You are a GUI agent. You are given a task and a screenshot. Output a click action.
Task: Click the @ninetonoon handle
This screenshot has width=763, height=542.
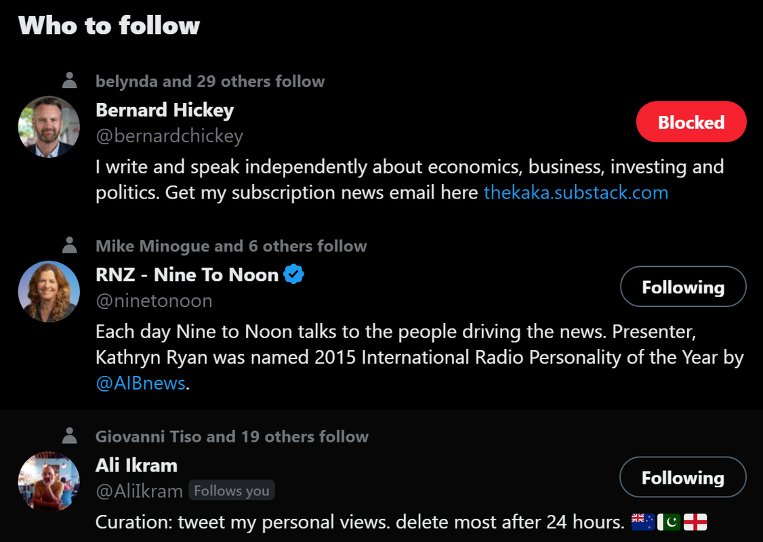(x=154, y=301)
